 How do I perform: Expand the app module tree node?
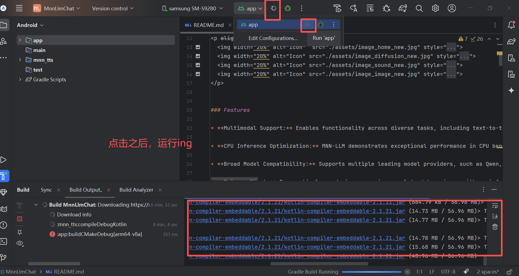pyautogui.click(x=20, y=40)
